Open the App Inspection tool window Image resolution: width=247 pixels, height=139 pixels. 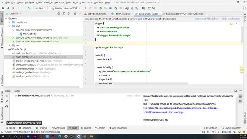[118, 128]
